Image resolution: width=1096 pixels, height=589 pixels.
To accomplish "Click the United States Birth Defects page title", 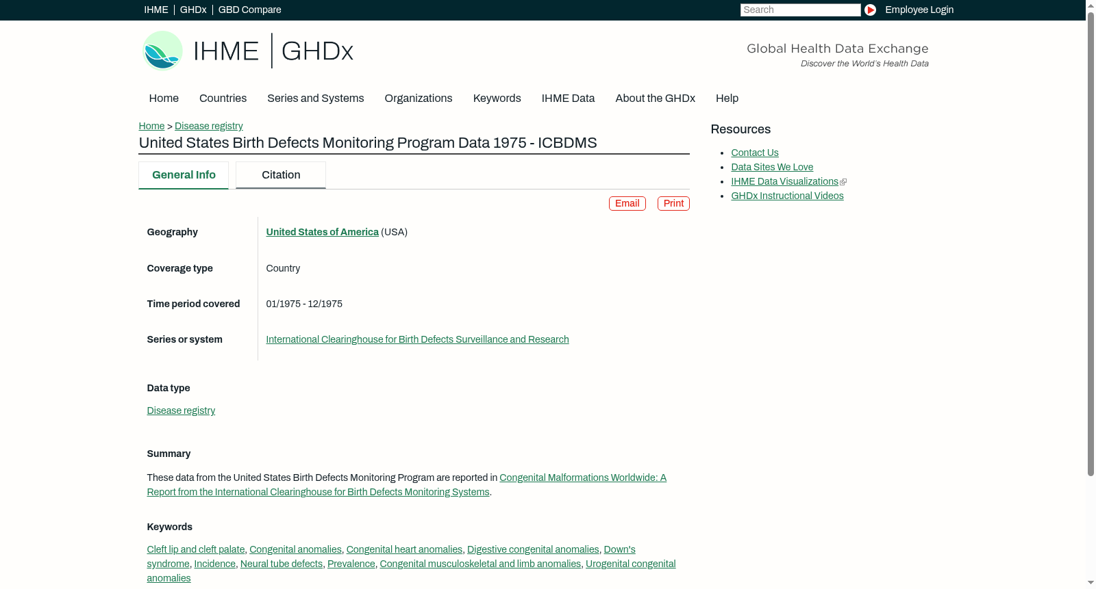I will (x=368, y=143).
